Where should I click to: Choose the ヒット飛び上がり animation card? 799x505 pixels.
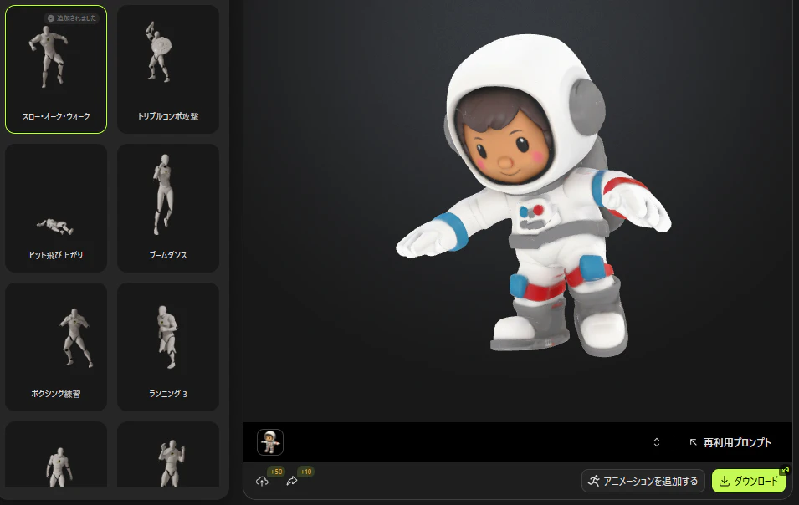(x=56, y=208)
